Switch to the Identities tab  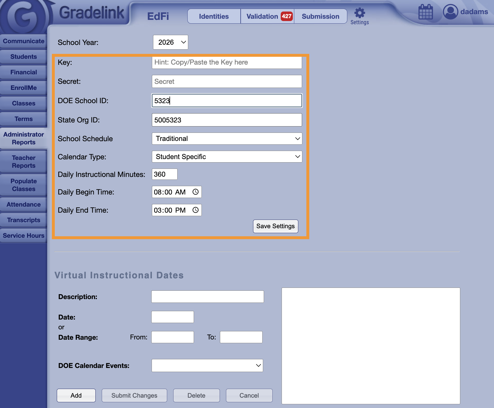[x=214, y=16]
